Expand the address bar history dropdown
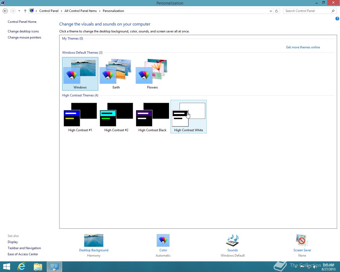The height and width of the screenshot is (272, 340). [x=271, y=11]
